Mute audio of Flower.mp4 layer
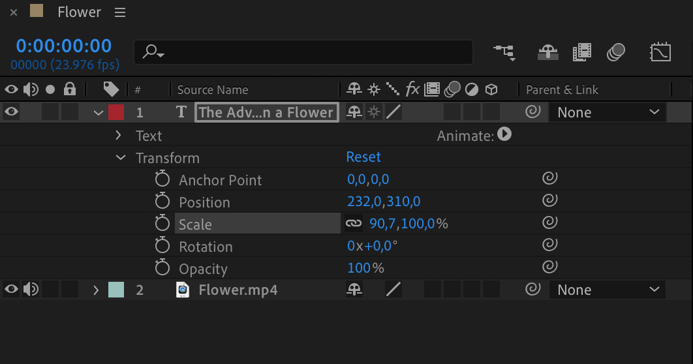The width and height of the screenshot is (693, 364). 31,290
